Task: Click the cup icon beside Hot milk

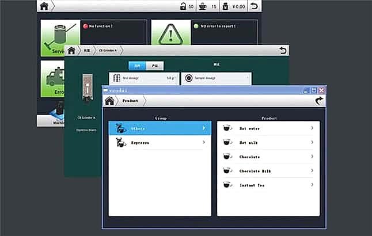Action: tap(227, 143)
